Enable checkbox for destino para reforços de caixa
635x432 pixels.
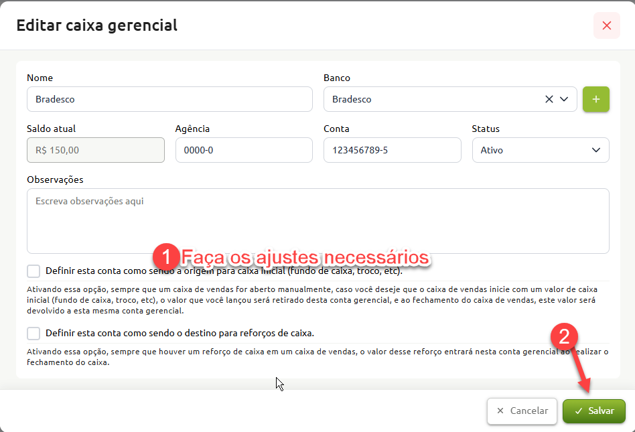click(33, 334)
